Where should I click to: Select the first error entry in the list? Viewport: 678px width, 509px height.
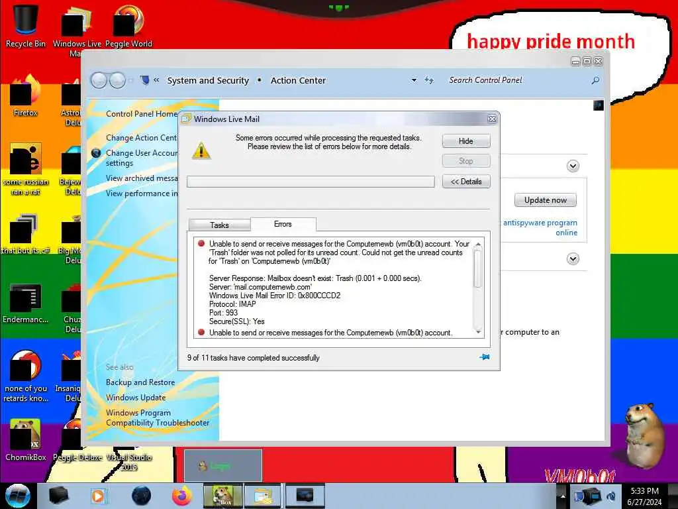point(335,282)
